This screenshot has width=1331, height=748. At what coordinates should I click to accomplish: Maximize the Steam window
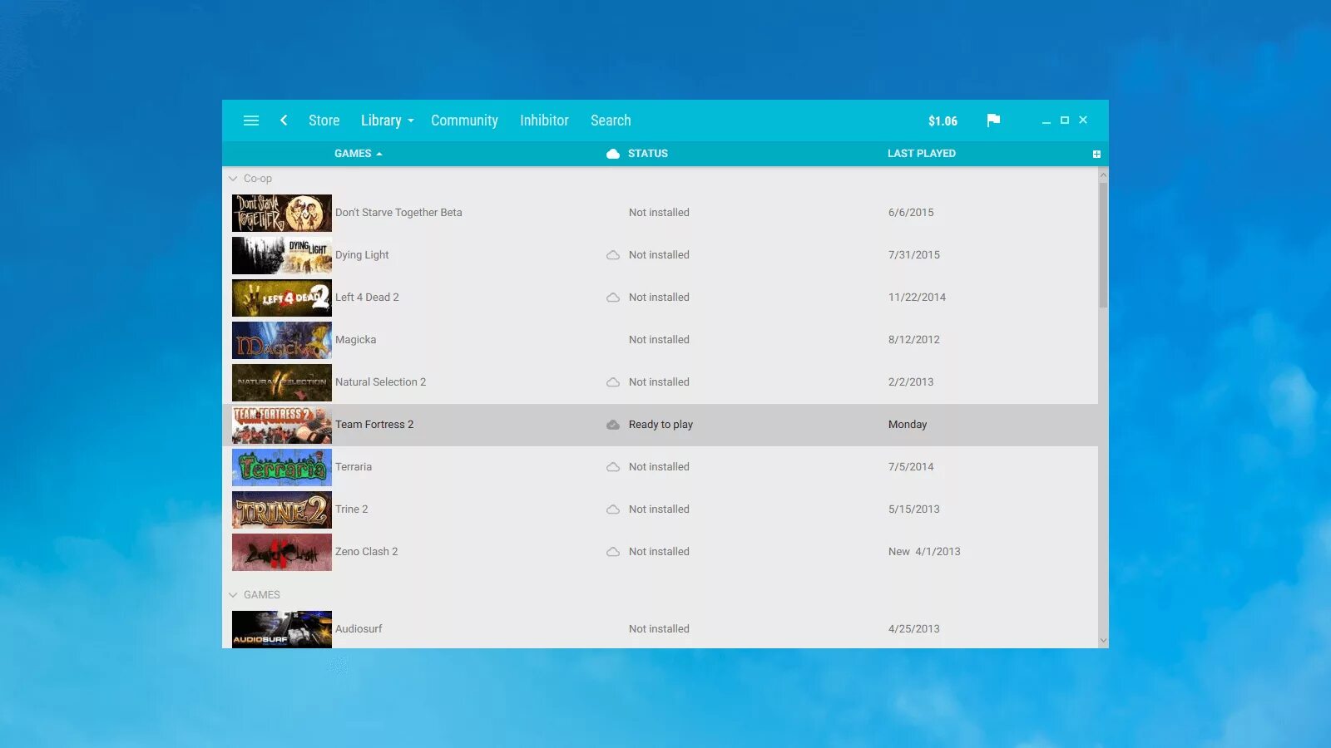[1065, 121]
